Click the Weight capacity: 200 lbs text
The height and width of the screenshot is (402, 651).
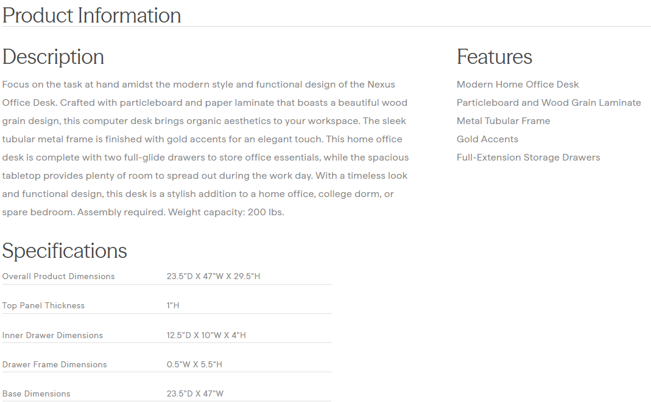click(226, 212)
